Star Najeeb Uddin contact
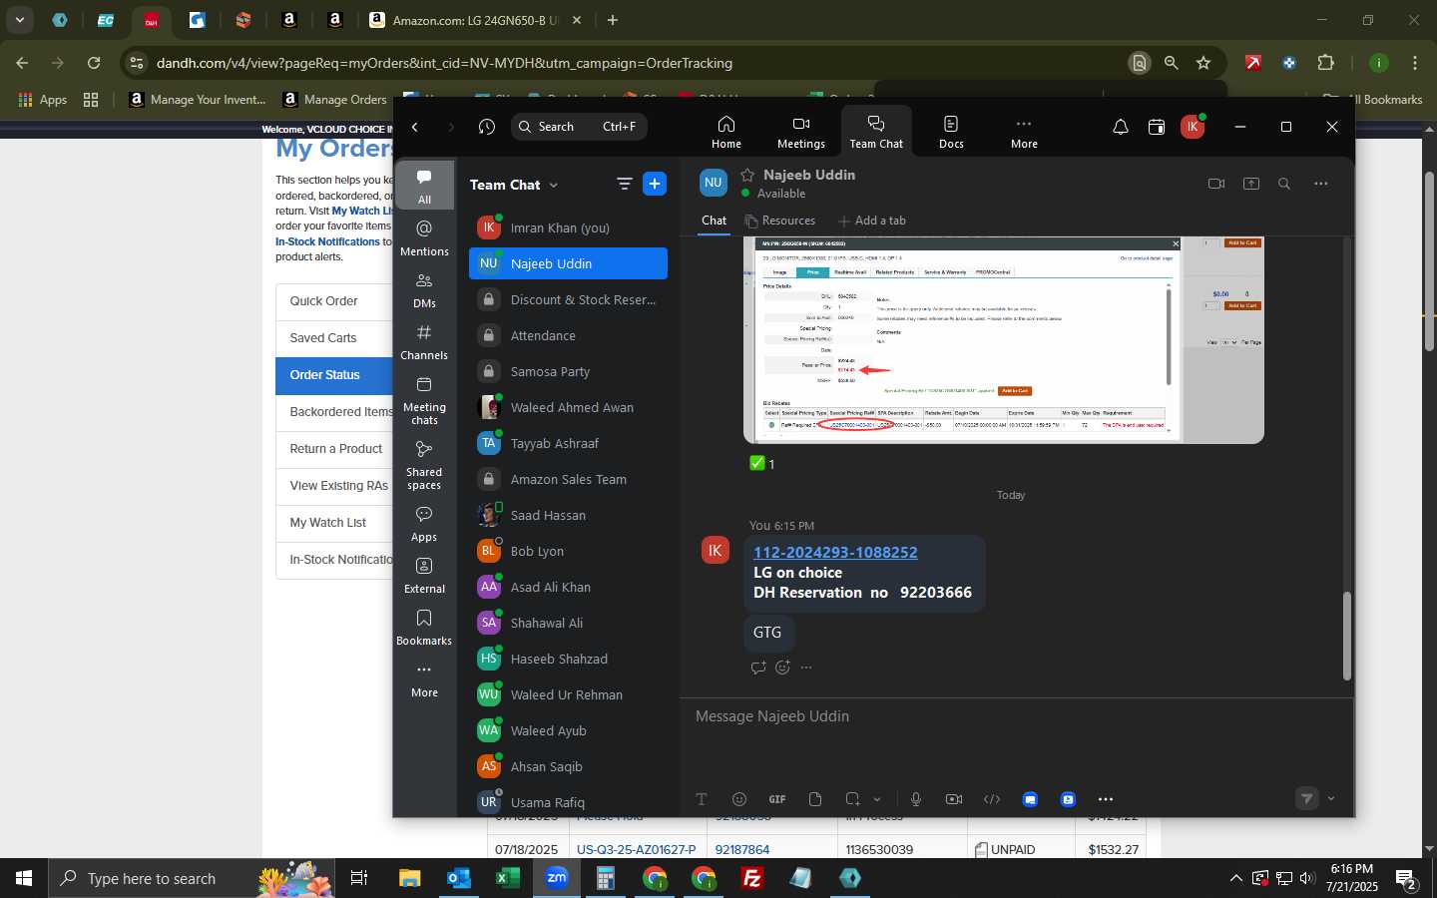Image resolution: width=1437 pixels, height=898 pixels. tap(747, 175)
